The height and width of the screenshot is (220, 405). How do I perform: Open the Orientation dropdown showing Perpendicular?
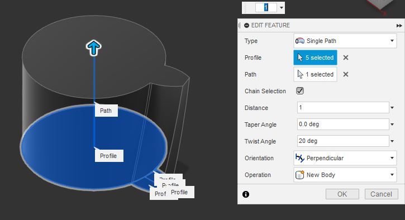click(345, 158)
